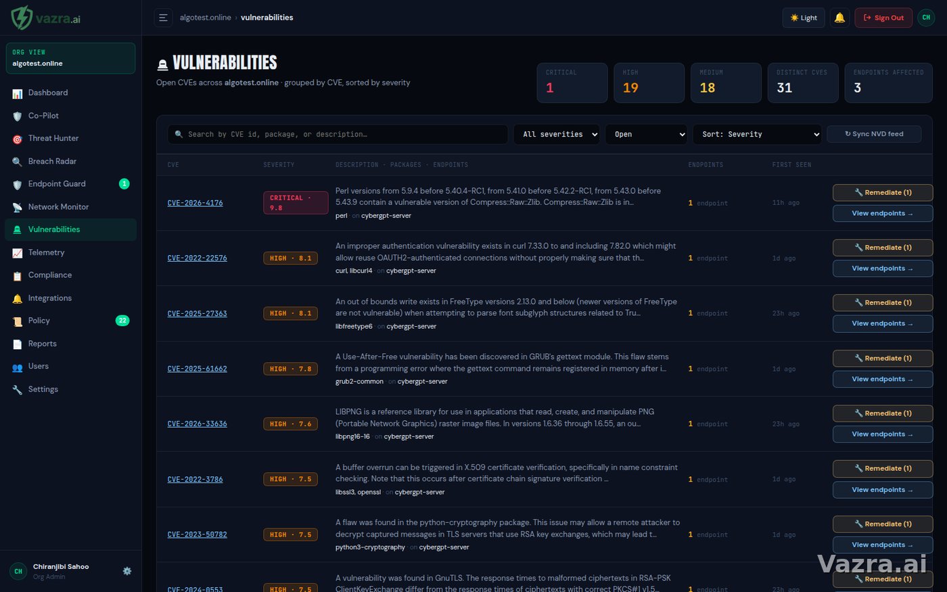Open the Open status dropdown
This screenshot has height=592, width=947.
[x=647, y=134]
